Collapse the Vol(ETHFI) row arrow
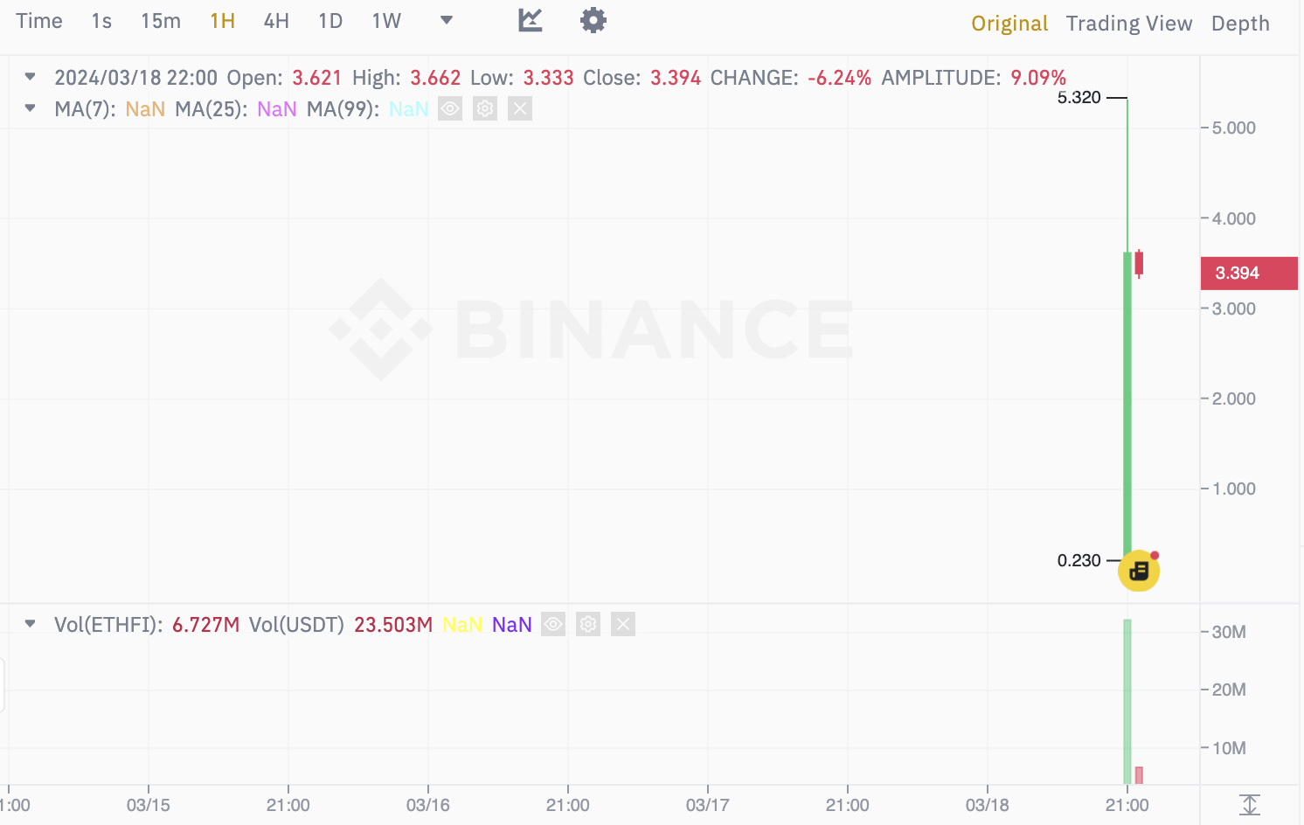Viewport: 1304px width, 825px height. click(x=31, y=624)
